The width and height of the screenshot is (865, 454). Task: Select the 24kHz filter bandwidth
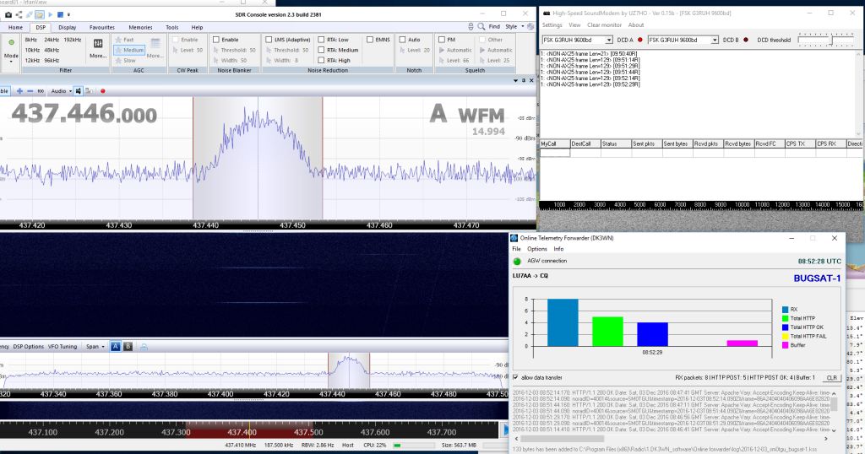pyautogui.click(x=52, y=40)
